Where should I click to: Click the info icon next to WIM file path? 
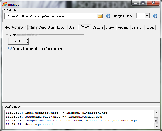tap(108, 16)
